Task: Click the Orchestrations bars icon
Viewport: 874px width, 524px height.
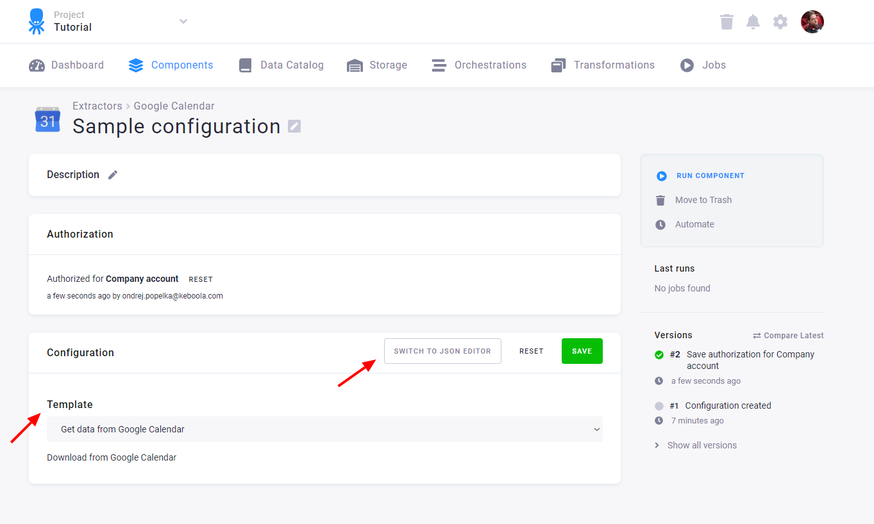Action: click(439, 65)
